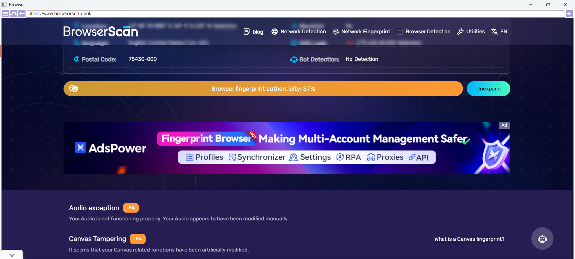Open the hamburger menu in browser toolbar
The height and width of the screenshot is (259, 575).
(5, 14)
